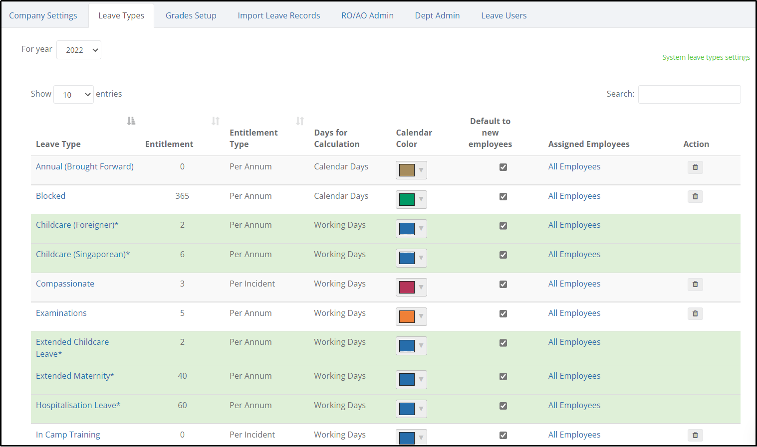Go to Import Leave Records tab

[279, 15]
